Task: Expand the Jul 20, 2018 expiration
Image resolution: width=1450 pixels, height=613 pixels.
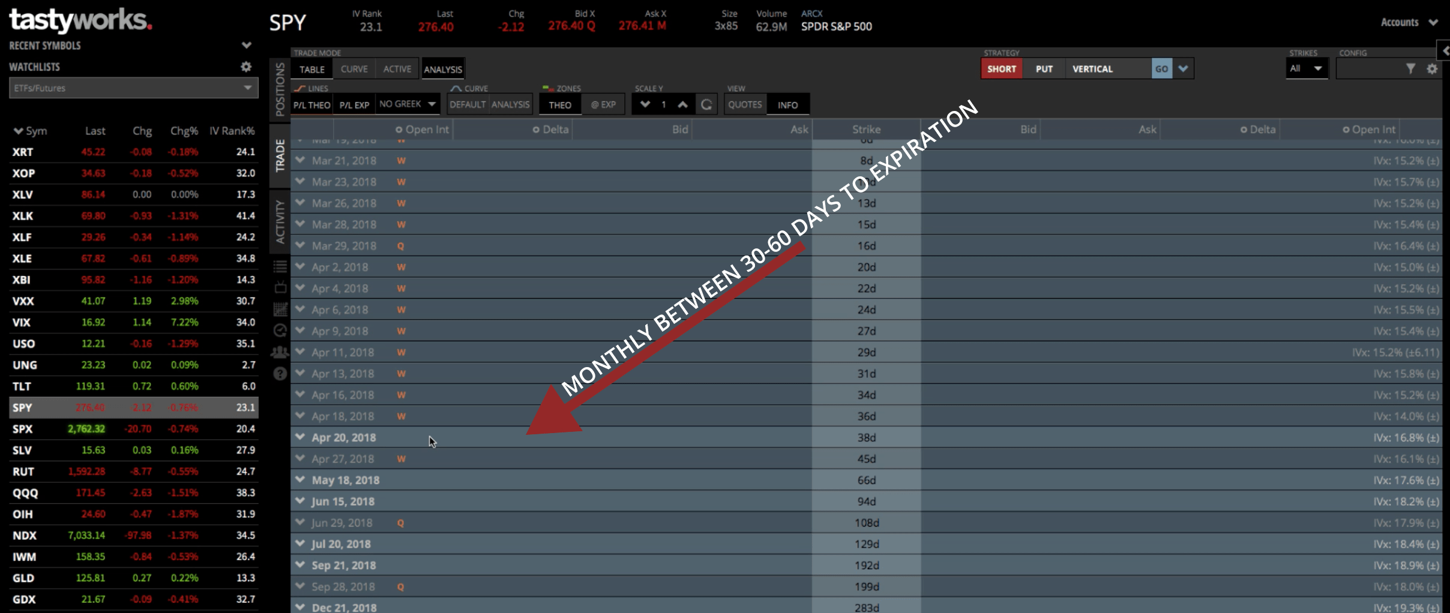Action: click(x=300, y=543)
